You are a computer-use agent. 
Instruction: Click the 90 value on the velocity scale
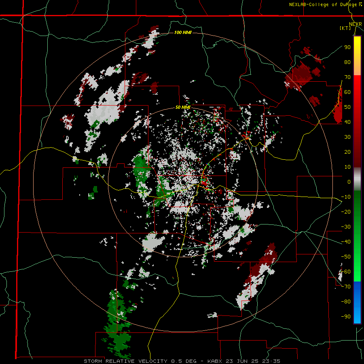pos(347,47)
